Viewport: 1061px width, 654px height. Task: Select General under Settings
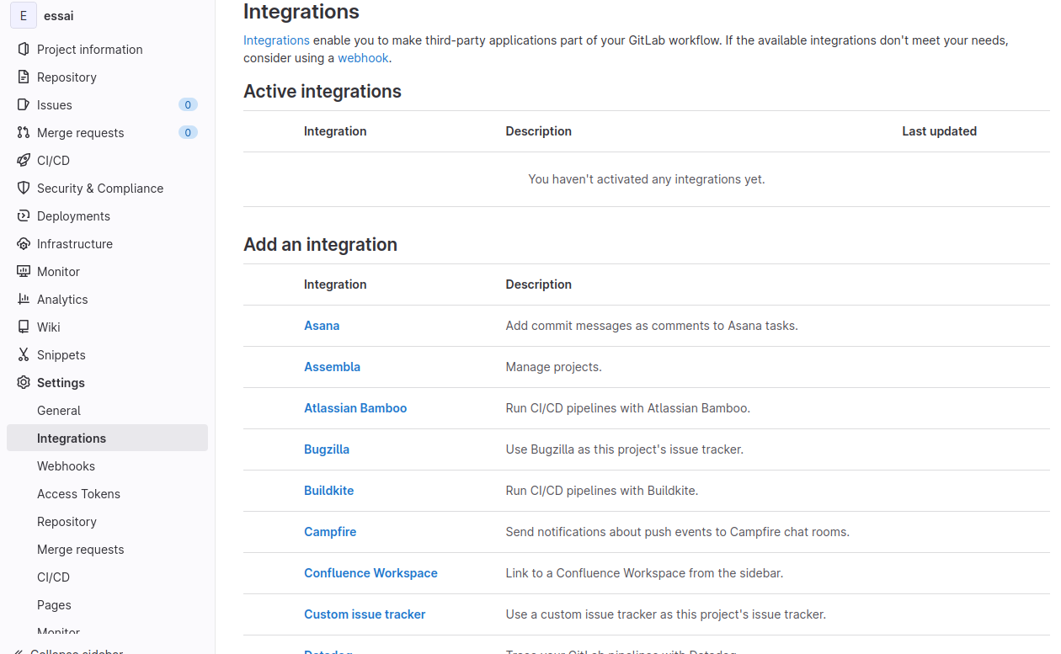59,411
